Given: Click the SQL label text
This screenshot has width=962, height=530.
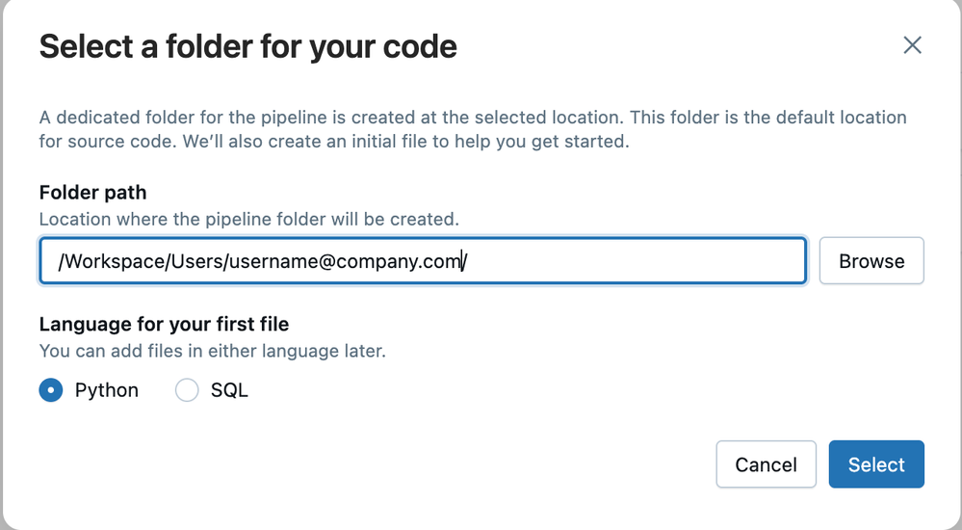Looking at the screenshot, I should click(x=229, y=390).
